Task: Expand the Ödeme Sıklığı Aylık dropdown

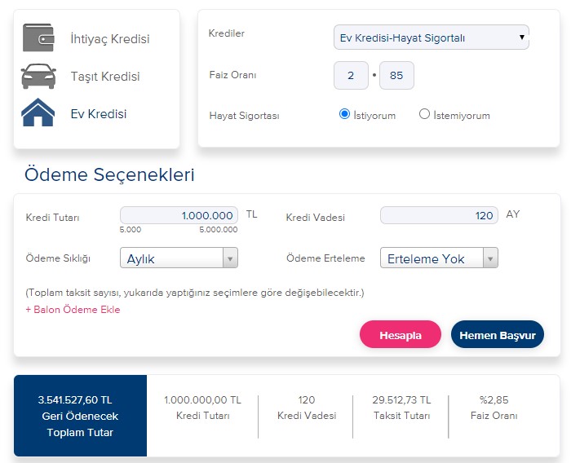Action: point(179,258)
